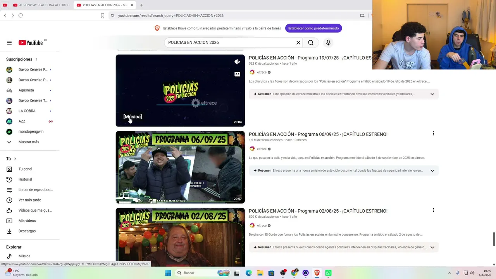Open Microsoft Store from the taskbar

point(271,273)
